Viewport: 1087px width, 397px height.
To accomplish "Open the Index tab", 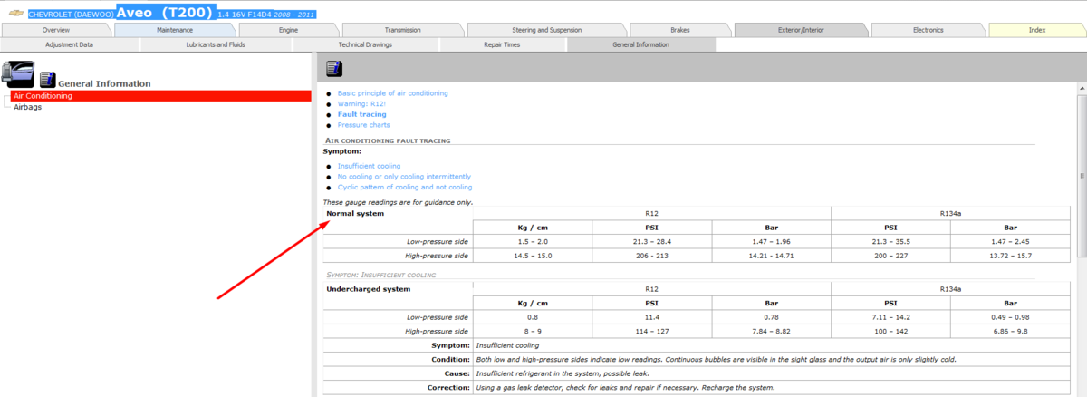I will pyautogui.click(x=1036, y=30).
